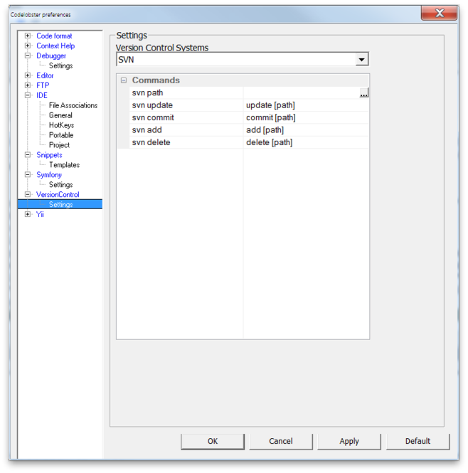Close the Codelobster preferences window
Screen dimensions: 468x473
click(x=439, y=14)
